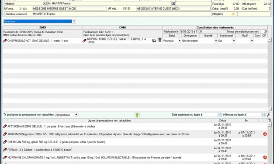Image resolution: width=274 pixels, height=164 pixels.
Task: Click the doctor search icon beside Médecin field
Action: pyautogui.click(x=173, y=3)
